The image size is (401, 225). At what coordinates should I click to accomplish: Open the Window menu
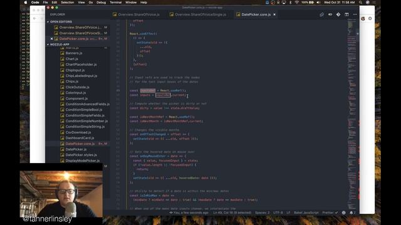(131, 2)
